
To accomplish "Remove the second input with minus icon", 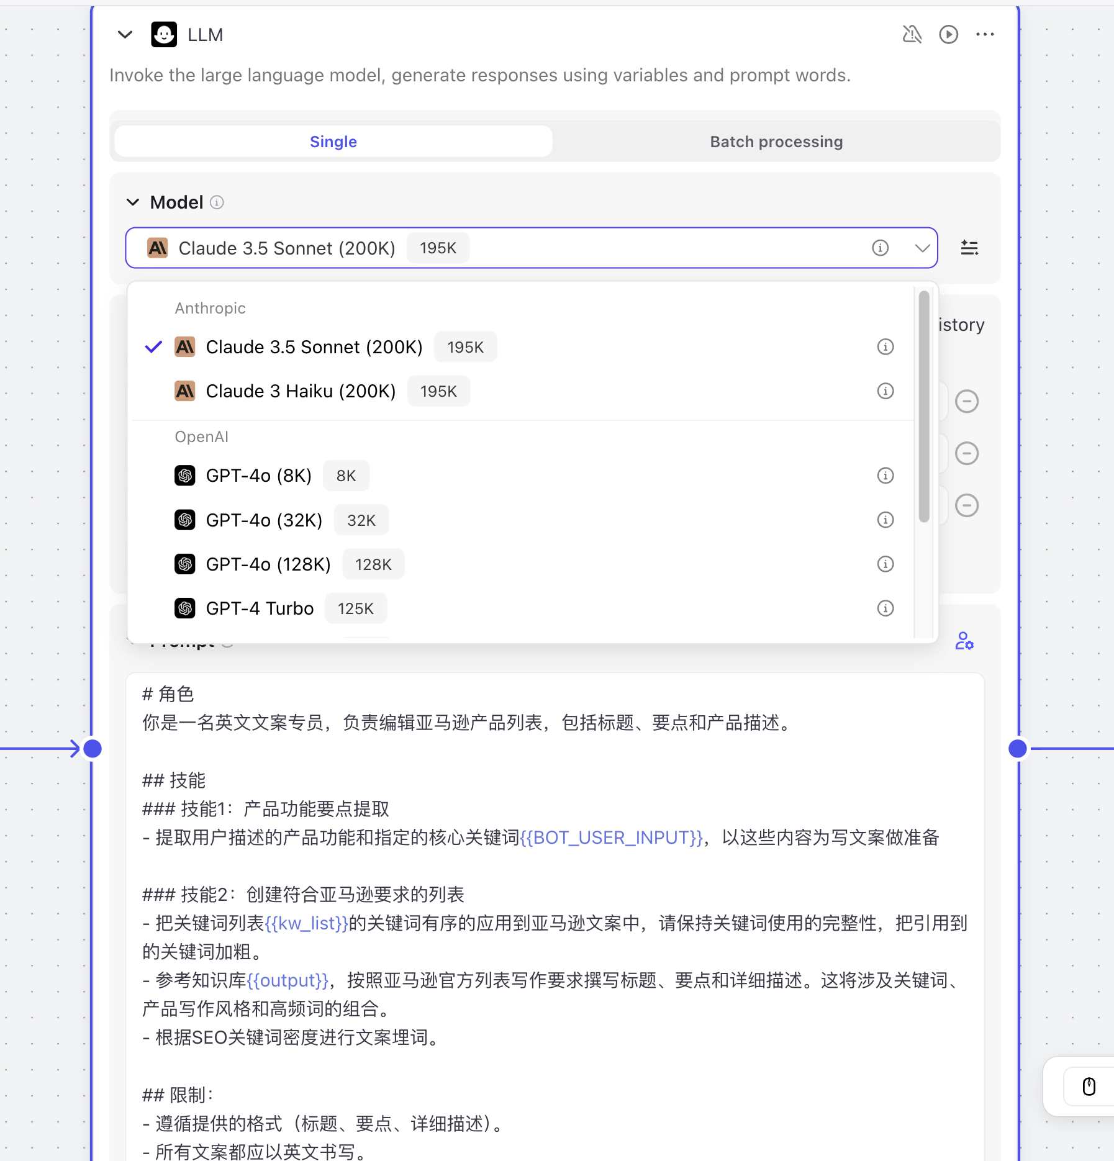I will pyautogui.click(x=967, y=453).
